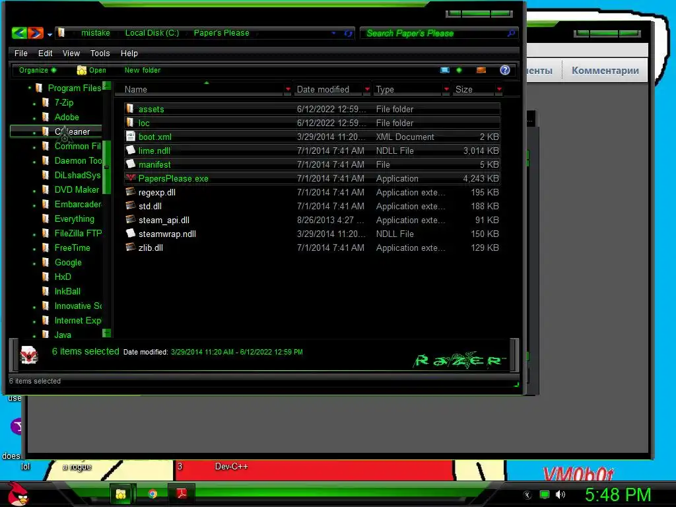Click the 4,243 KB size cell

(x=481, y=178)
